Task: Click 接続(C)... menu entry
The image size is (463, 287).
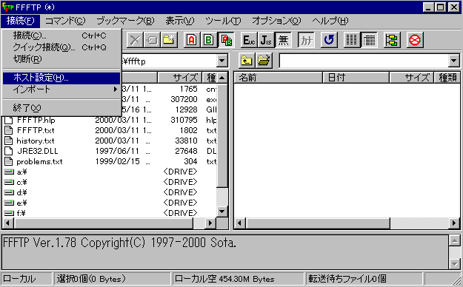Action: (x=61, y=36)
